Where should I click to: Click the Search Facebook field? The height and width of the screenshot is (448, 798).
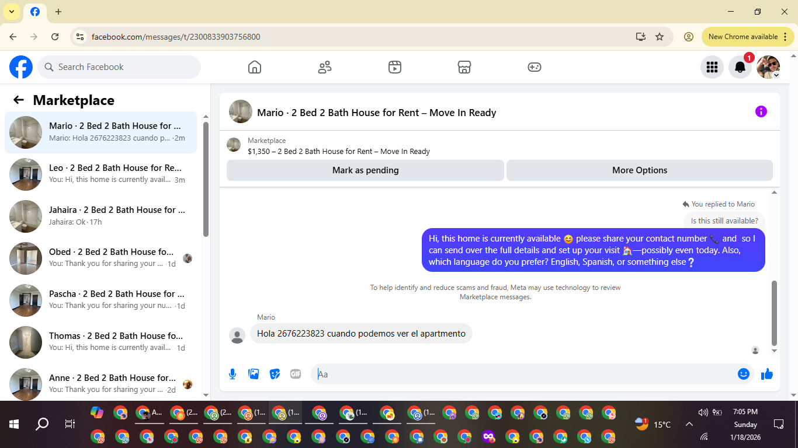[x=119, y=67]
